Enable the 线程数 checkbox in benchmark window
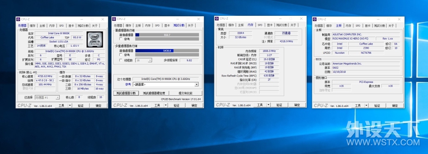The image size is (428, 154). click(x=121, y=60)
